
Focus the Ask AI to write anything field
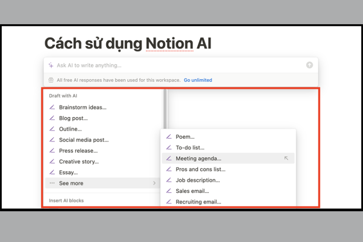click(181, 65)
